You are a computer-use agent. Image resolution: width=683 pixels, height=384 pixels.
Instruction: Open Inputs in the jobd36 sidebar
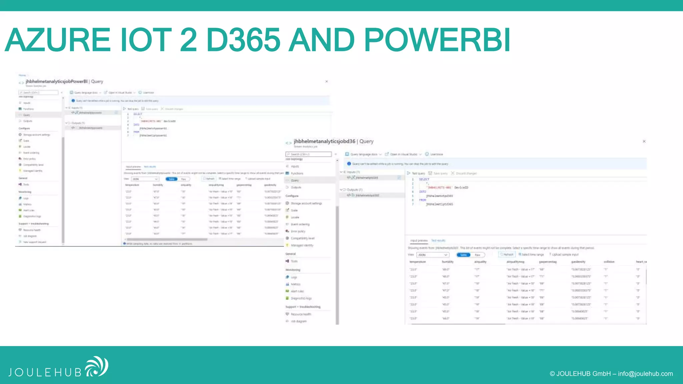295,166
